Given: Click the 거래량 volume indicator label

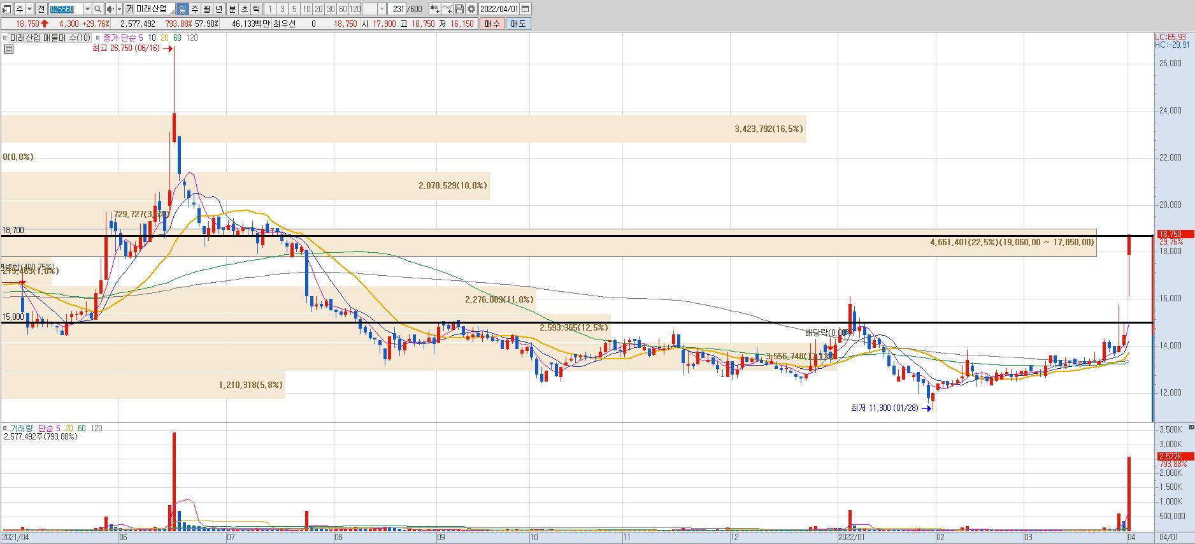Looking at the screenshot, I should click(22, 428).
